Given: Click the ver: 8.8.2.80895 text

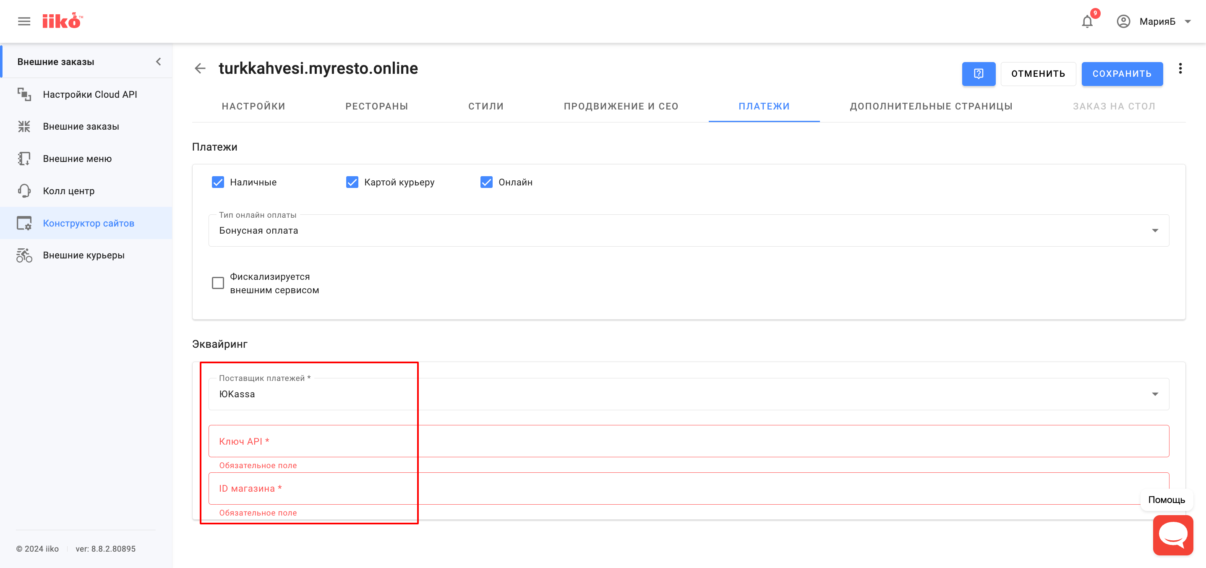Looking at the screenshot, I should click(x=105, y=549).
